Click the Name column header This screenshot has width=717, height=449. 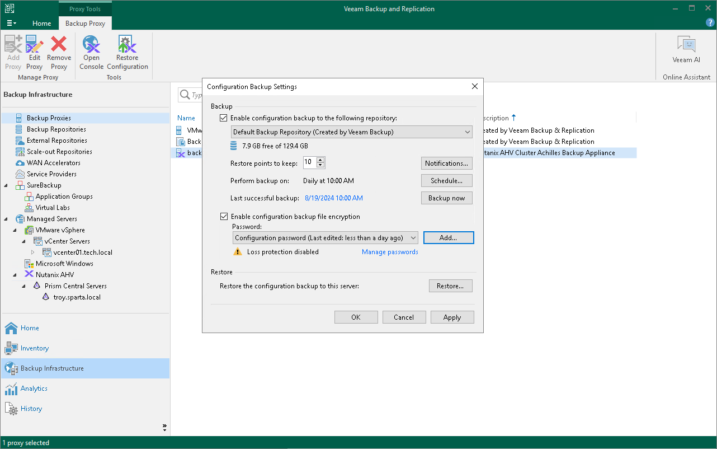click(186, 118)
